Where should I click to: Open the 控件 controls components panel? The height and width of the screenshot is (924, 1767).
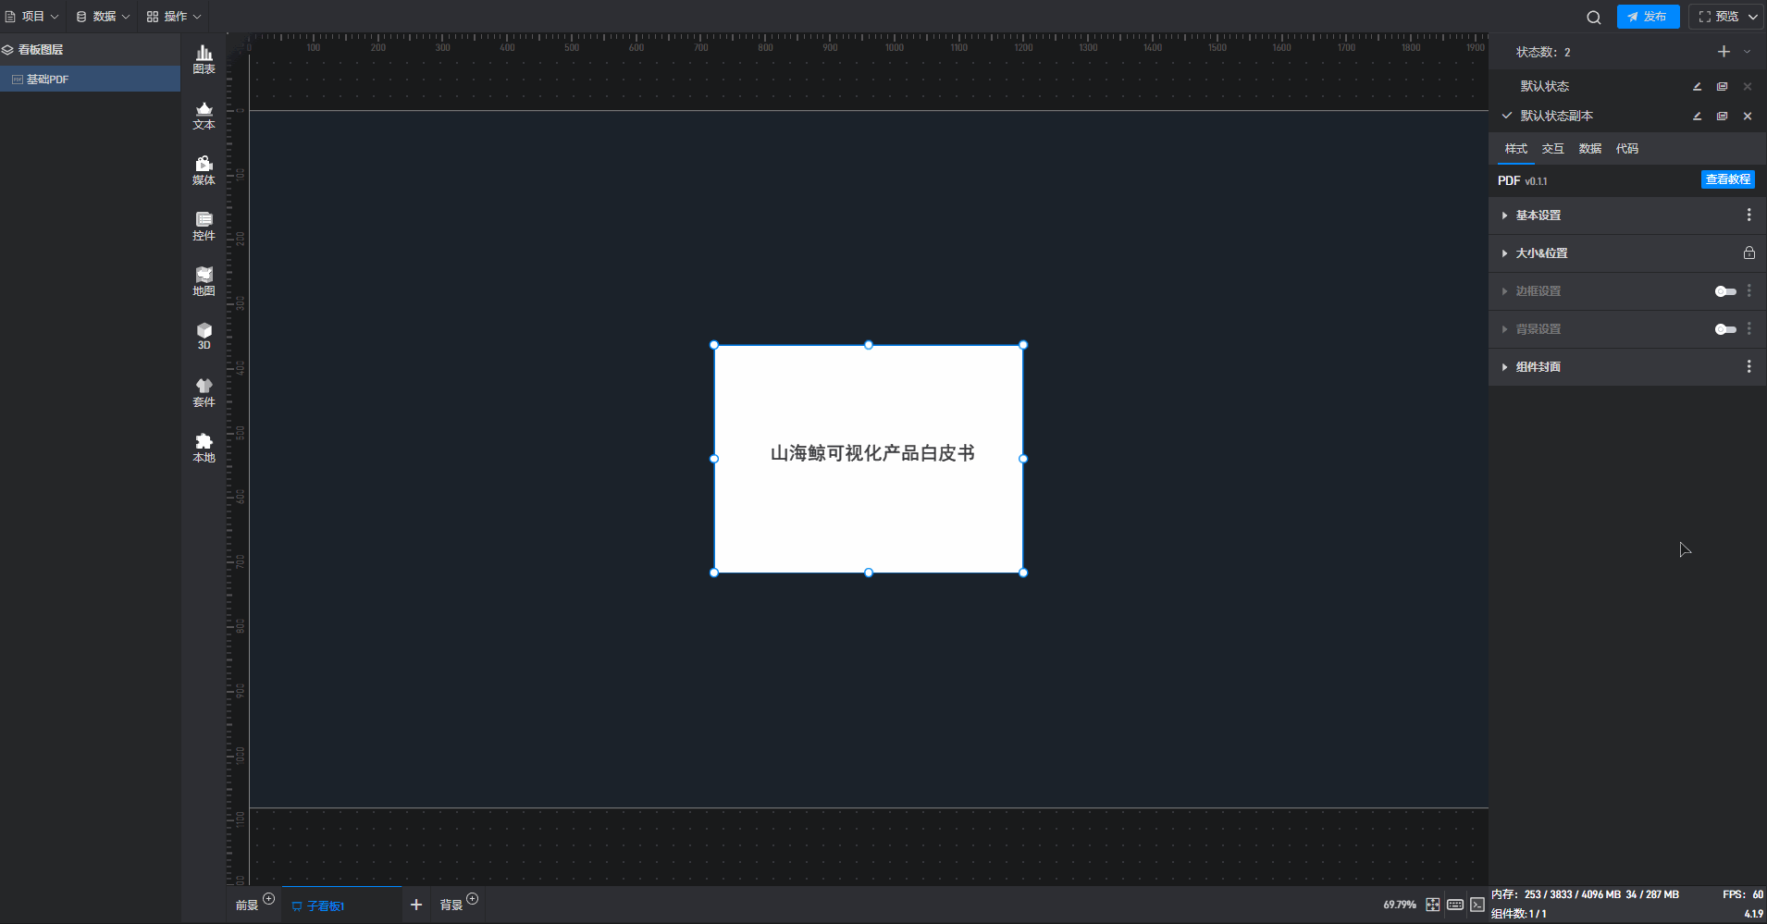(204, 227)
